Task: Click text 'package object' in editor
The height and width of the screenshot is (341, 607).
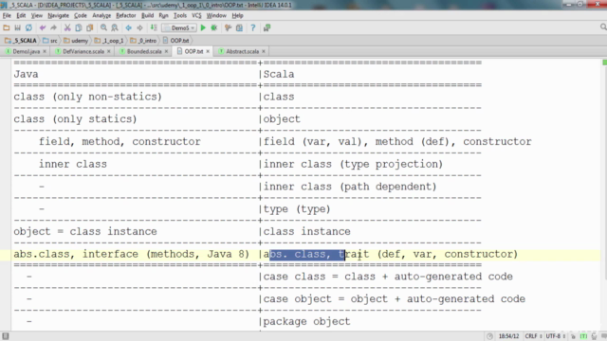Action: point(306,321)
